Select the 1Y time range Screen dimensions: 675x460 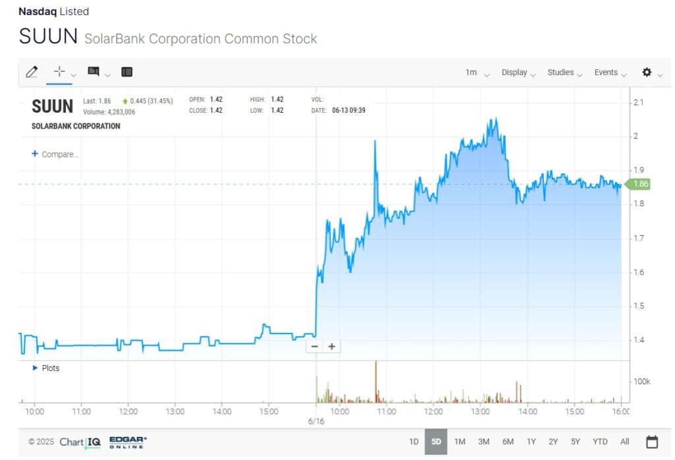pyautogui.click(x=531, y=442)
